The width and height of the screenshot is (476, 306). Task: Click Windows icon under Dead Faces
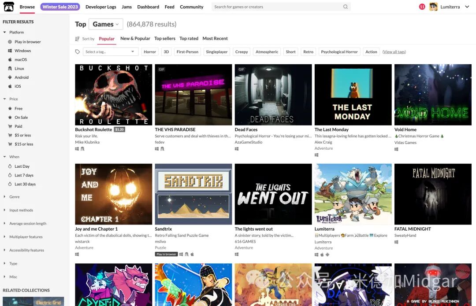pyautogui.click(x=237, y=149)
